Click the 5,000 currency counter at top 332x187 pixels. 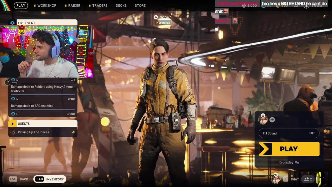[x=250, y=5]
